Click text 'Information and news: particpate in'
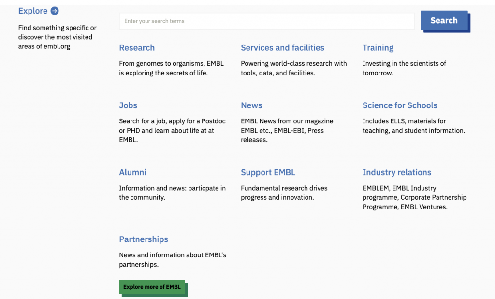 [x=173, y=188]
